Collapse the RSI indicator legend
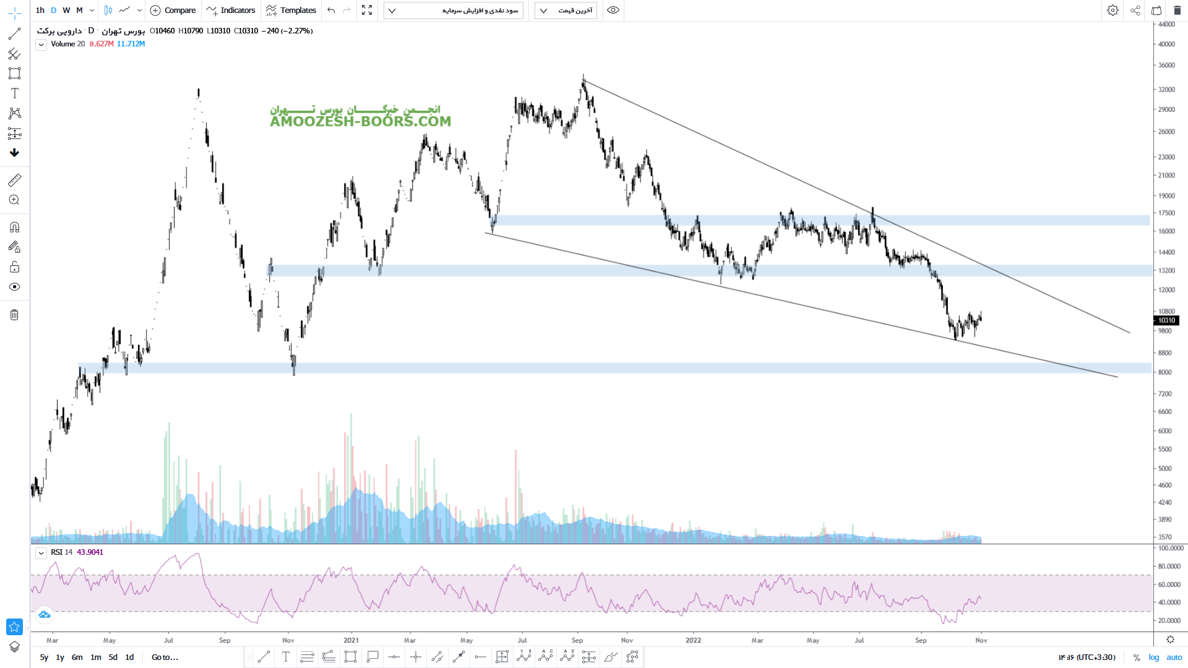The image size is (1188, 668). coord(41,553)
